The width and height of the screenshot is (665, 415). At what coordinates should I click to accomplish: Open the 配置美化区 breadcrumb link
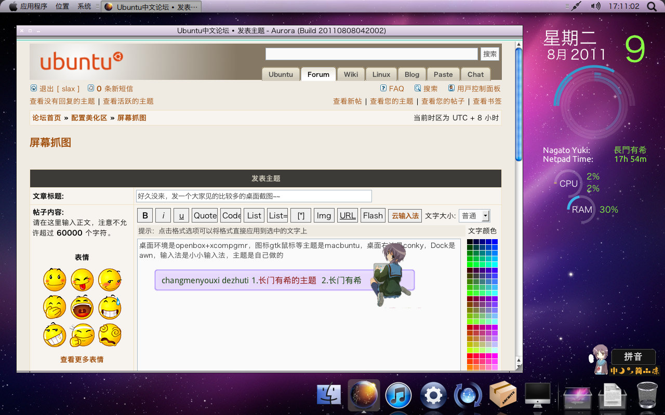pyautogui.click(x=89, y=118)
